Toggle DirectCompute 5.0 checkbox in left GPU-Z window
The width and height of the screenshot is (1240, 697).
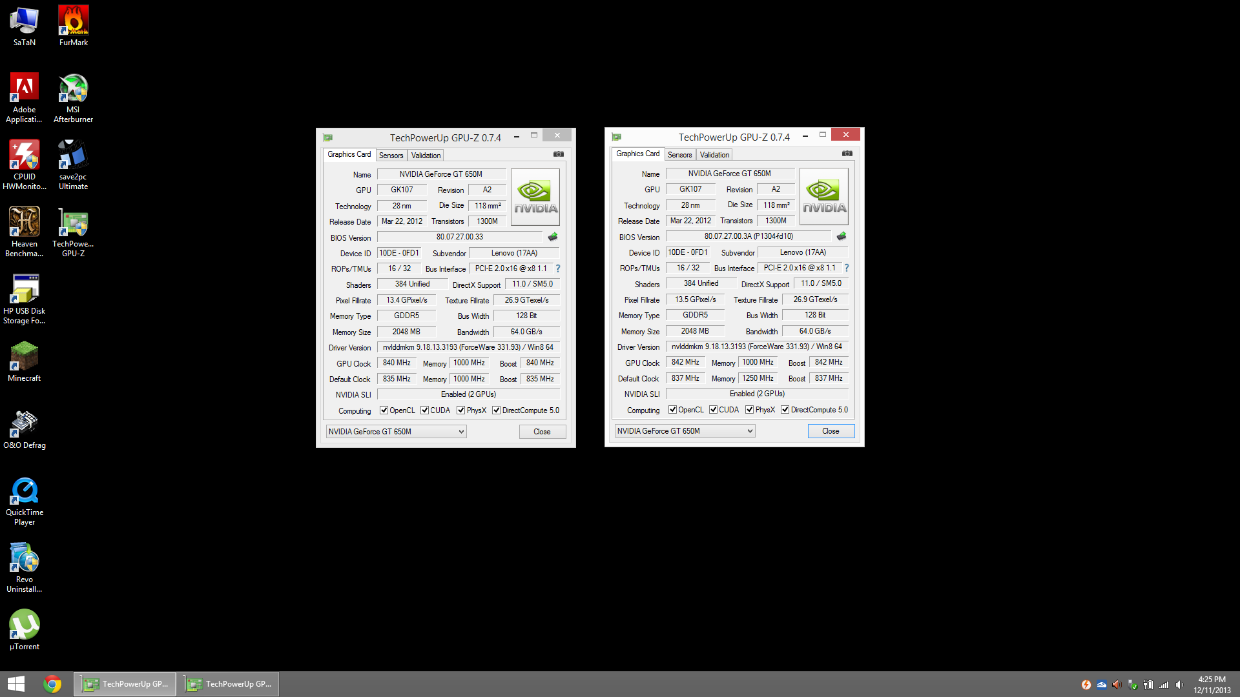[496, 410]
